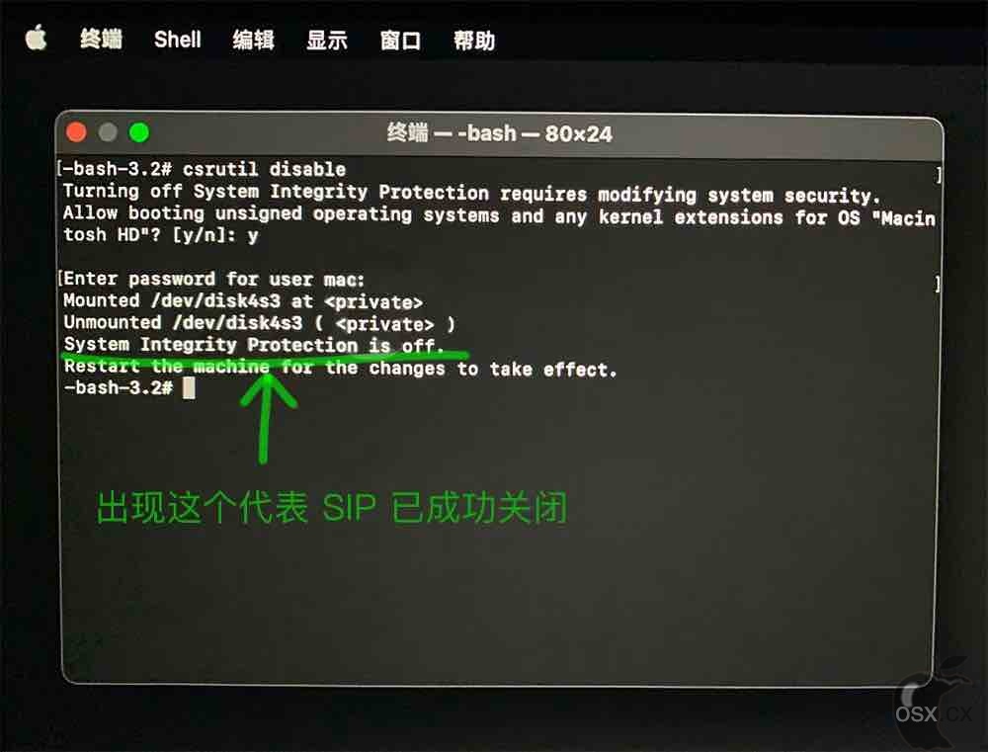
Task: Click the terminal title bar text
Action: (499, 133)
